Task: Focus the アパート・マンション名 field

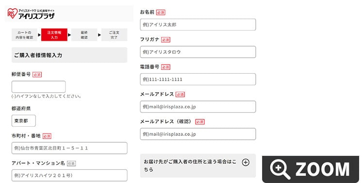Action: [69, 175]
